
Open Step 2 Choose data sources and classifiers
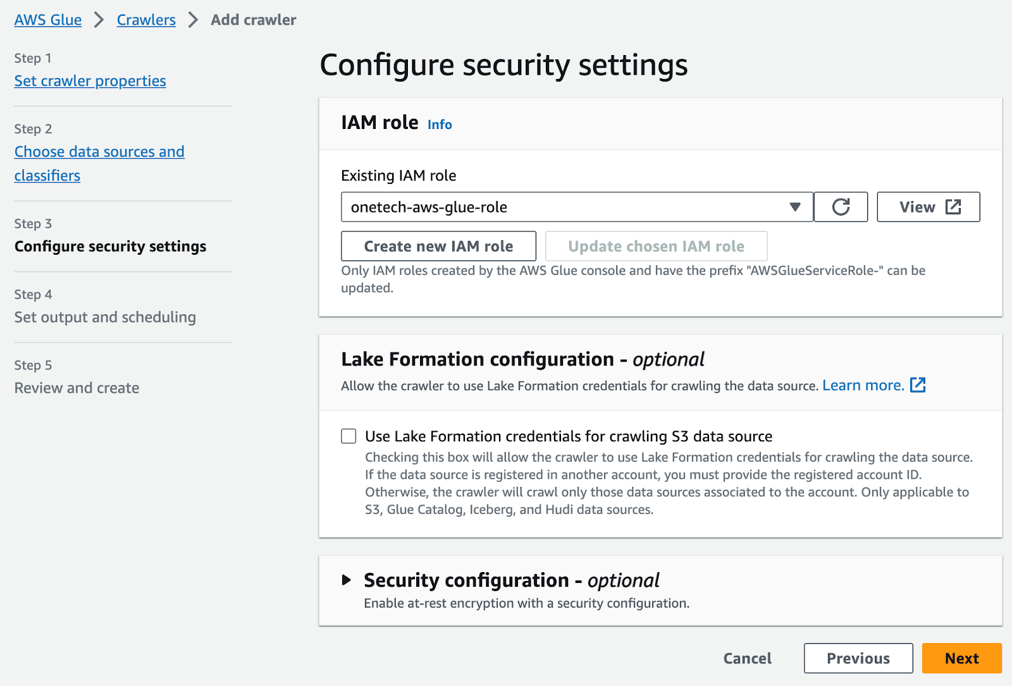pos(99,163)
